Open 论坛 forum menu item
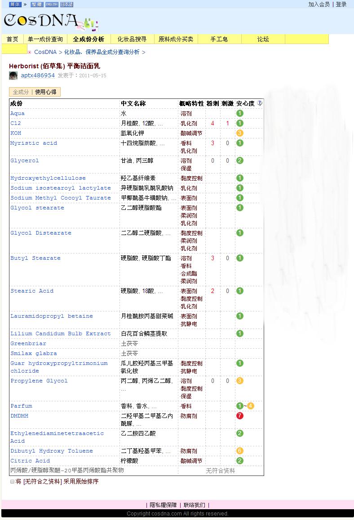 263,39
